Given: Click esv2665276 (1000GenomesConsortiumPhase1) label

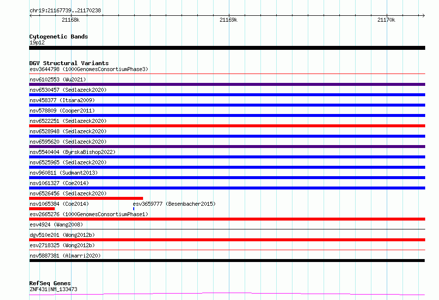Looking at the screenshot, I should click(x=89, y=214).
